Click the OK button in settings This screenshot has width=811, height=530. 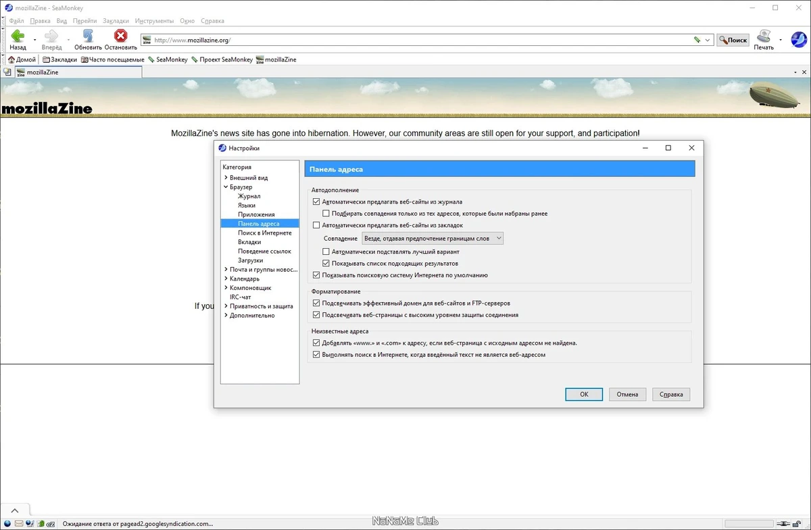(x=584, y=394)
